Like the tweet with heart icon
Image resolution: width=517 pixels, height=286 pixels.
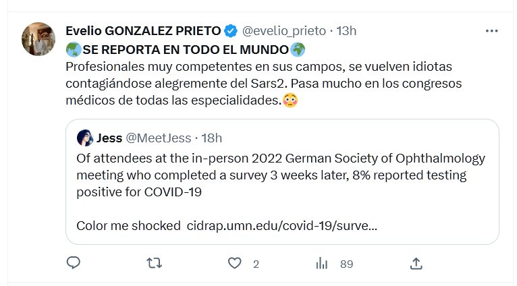coord(235,264)
